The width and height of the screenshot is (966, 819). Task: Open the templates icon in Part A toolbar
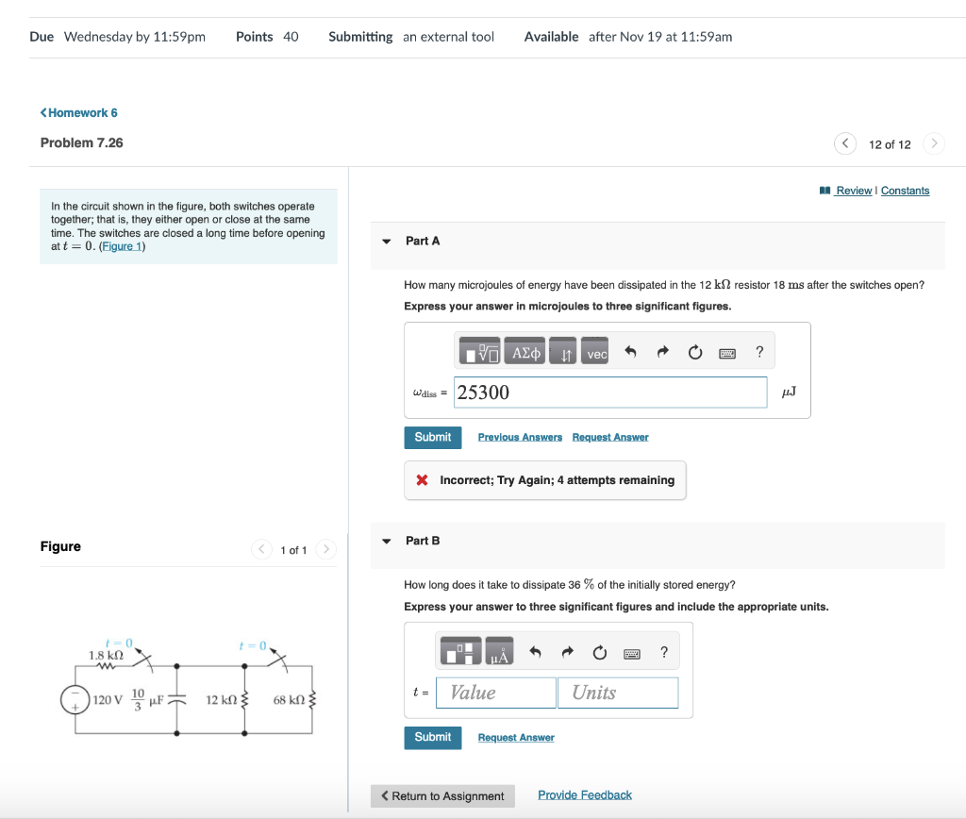tap(479, 351)
